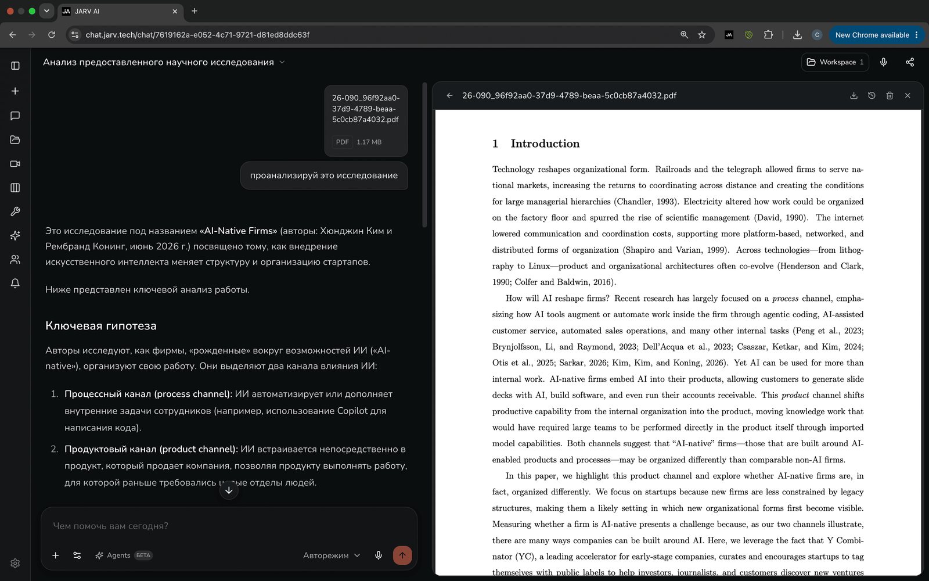This screenshot has height=581, width=929.
Task: Open the users team icon in sidebar
Action: [x=16, y=259]
